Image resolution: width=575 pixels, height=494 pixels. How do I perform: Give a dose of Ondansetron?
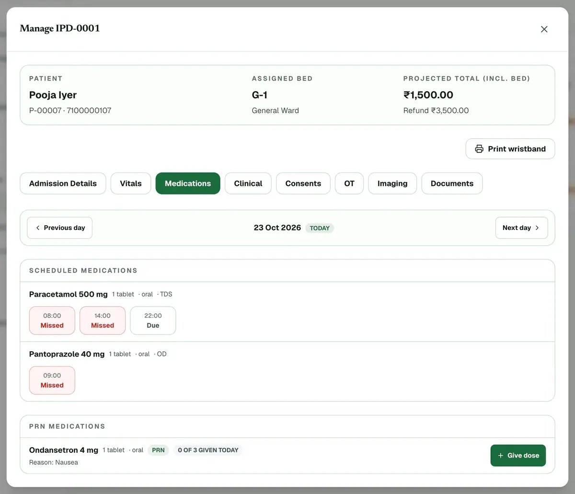[x=518, y=456]
